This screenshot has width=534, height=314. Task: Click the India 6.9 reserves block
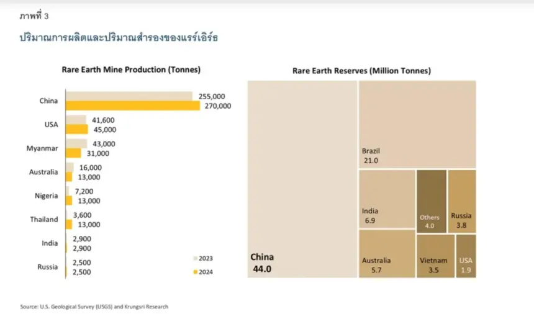[x=387, y=199]
